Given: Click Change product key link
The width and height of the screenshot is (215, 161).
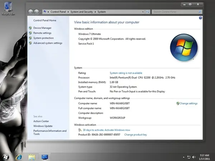Looking at the screenshot, I should (135, 135).
